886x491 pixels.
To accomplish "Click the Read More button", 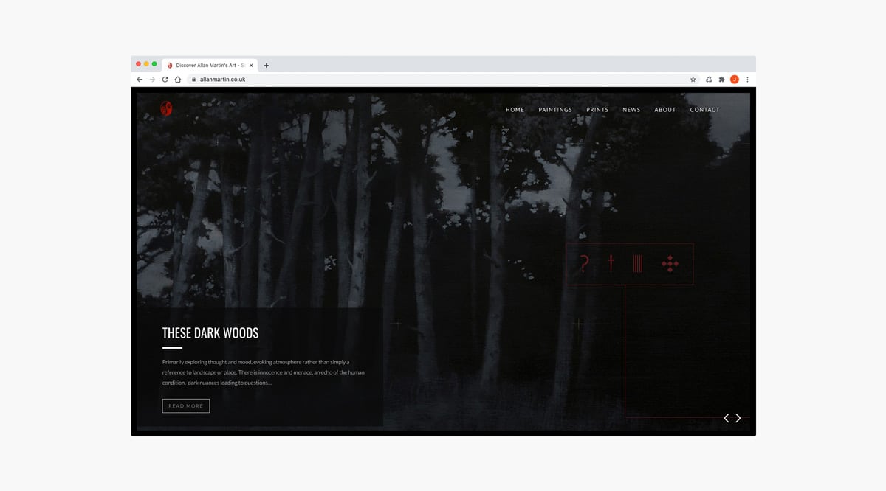I will [x=185, y=405].
